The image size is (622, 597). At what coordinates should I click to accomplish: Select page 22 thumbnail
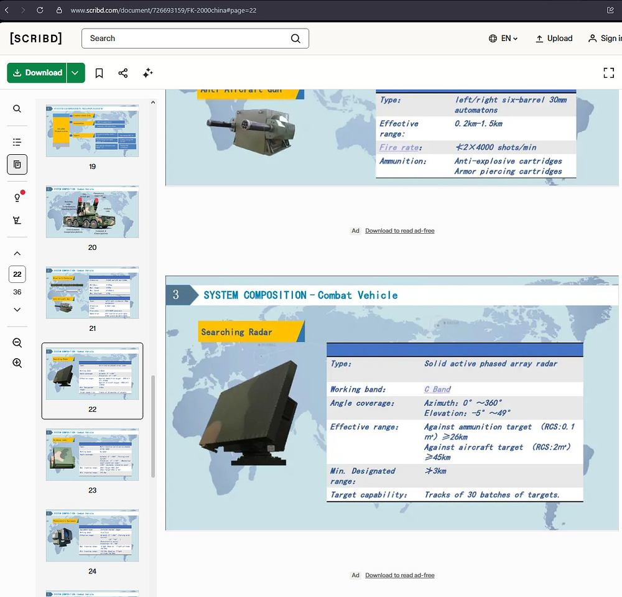(93, 374)
